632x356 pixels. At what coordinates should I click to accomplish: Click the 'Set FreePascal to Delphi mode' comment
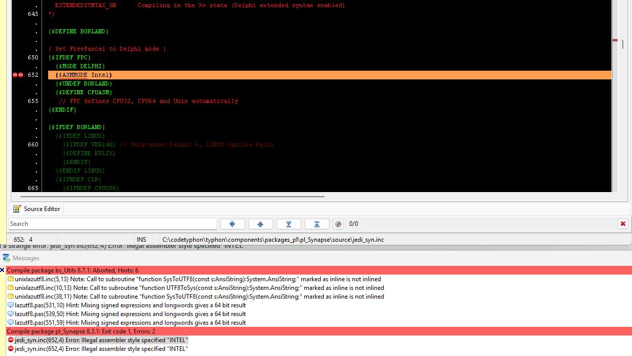point(107,49)
